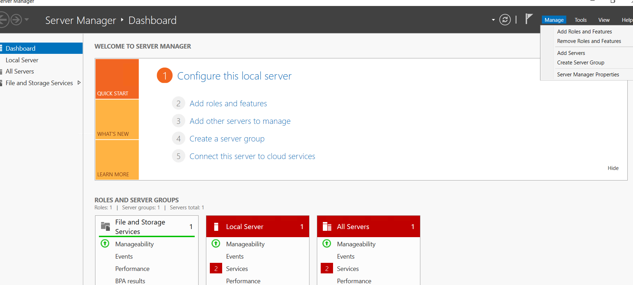
Task: Hide the welcome tile
Action: coord(613,168)
